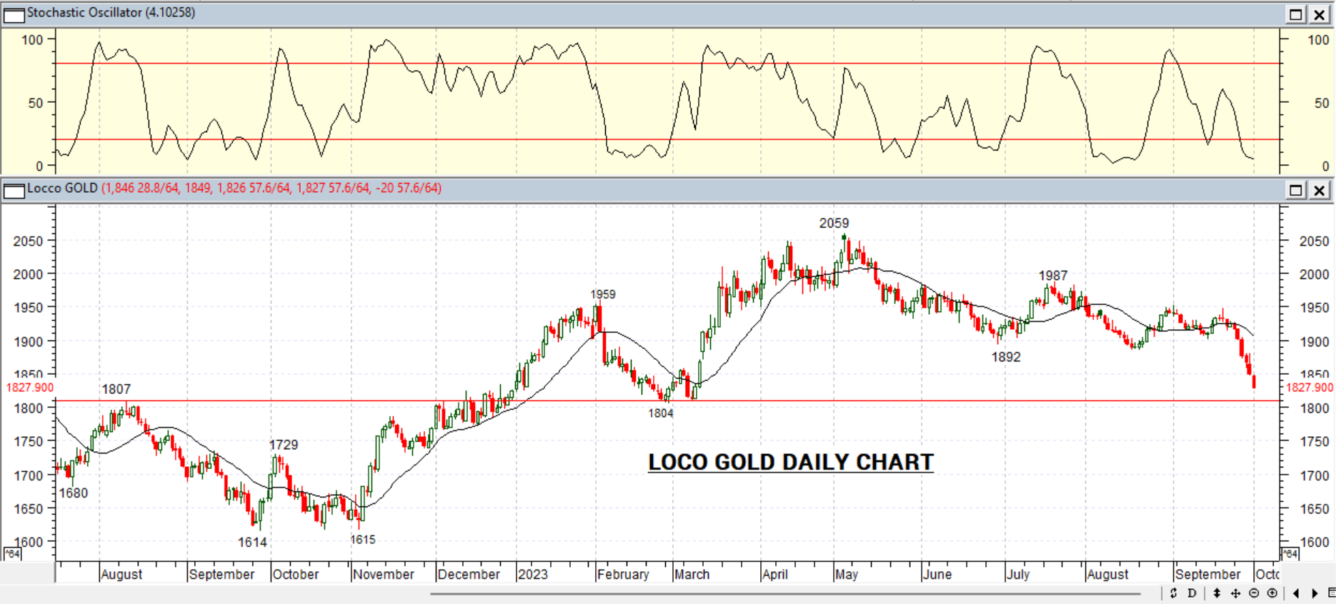The image size is (1336, 604).
Task: Click the 1892 low price label
Action: coord(1006,357)
